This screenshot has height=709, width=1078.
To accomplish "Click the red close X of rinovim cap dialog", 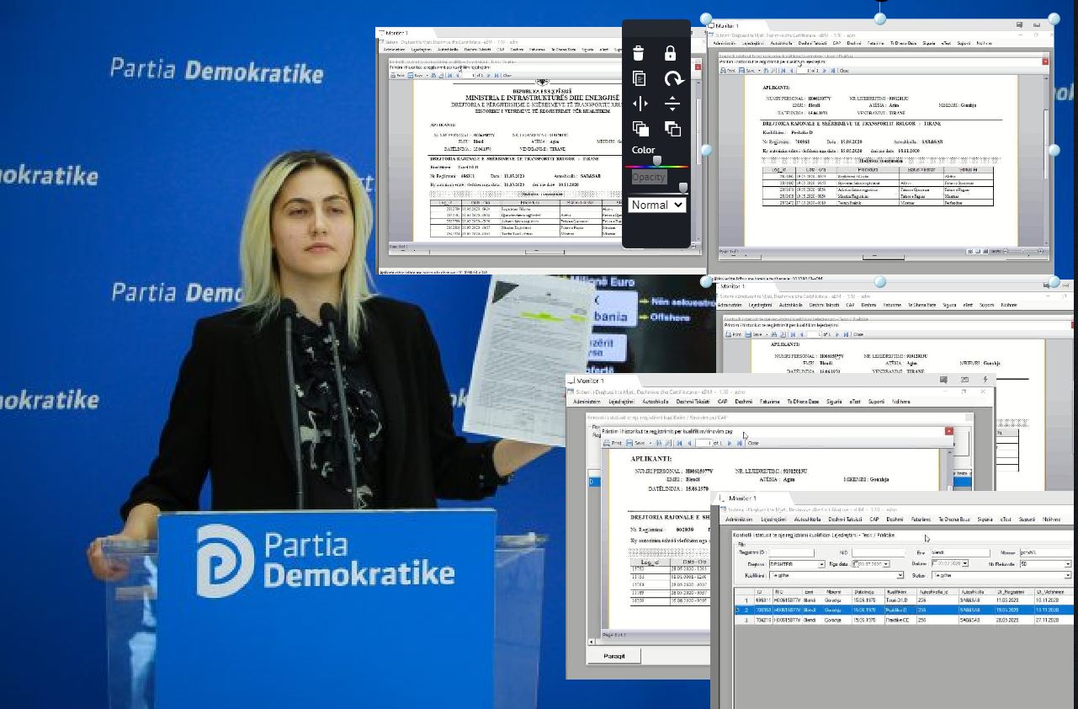I will point(948,431).
